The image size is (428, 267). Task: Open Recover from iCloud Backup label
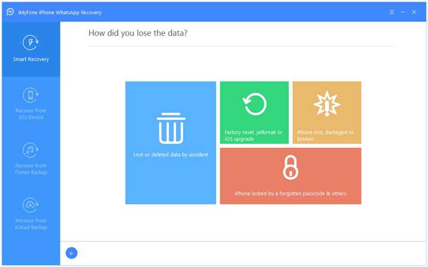coord(31,224)
